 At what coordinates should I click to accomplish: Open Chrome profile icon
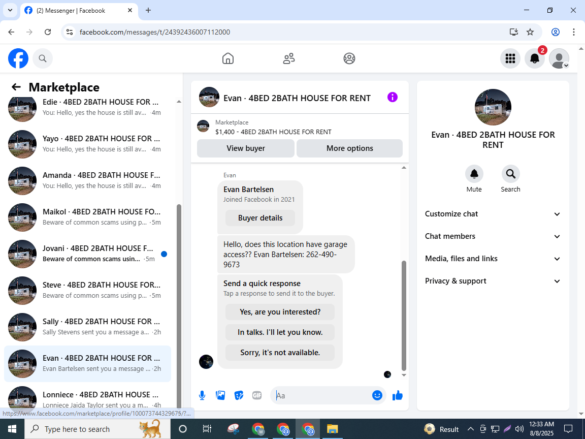tap(556, 32)
